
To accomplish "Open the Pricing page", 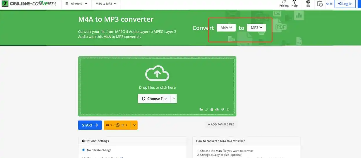I will (x=284, y=4).
